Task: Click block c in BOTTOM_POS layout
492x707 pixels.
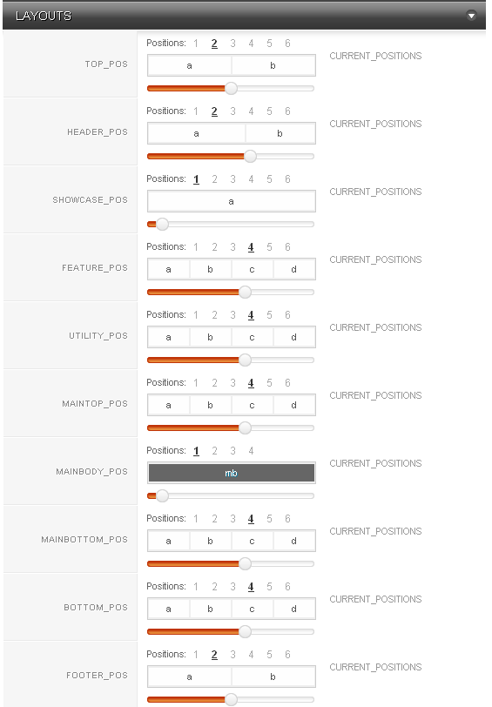Action: coord(252,609)
